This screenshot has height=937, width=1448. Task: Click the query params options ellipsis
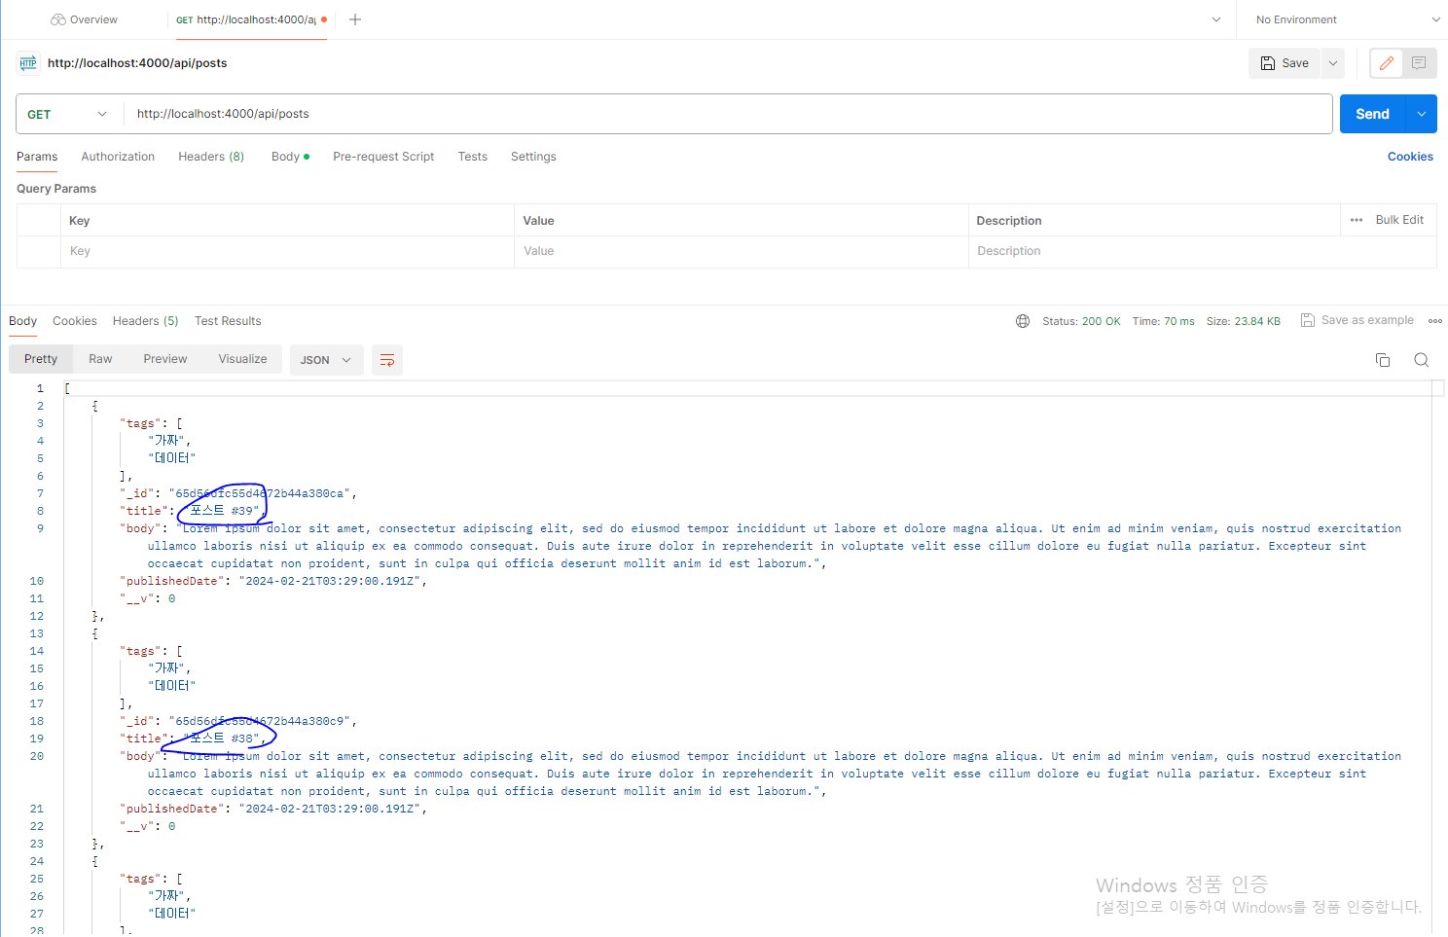click(1357, 220)
